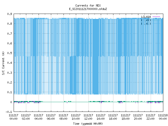Click the LCL41A legend label
The width and height of the screenshot is (168, 126).
(146, 17)
